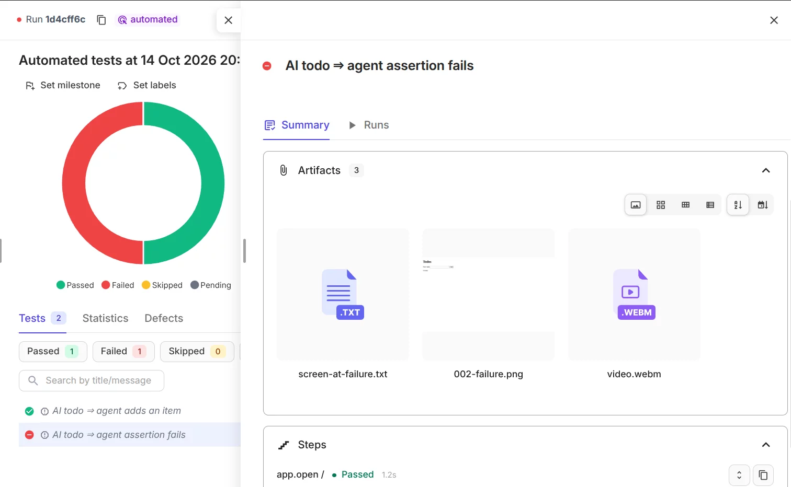791x487 pixels.
Task: Open the 002-failure.png thumbnail
Action: click(488, 294)
